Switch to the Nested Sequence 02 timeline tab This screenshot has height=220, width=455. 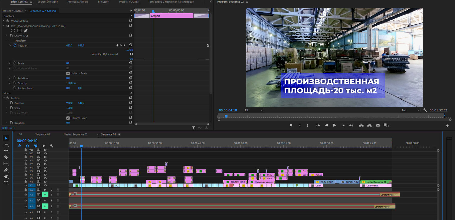pyautogui.click(x=76, y=134)
